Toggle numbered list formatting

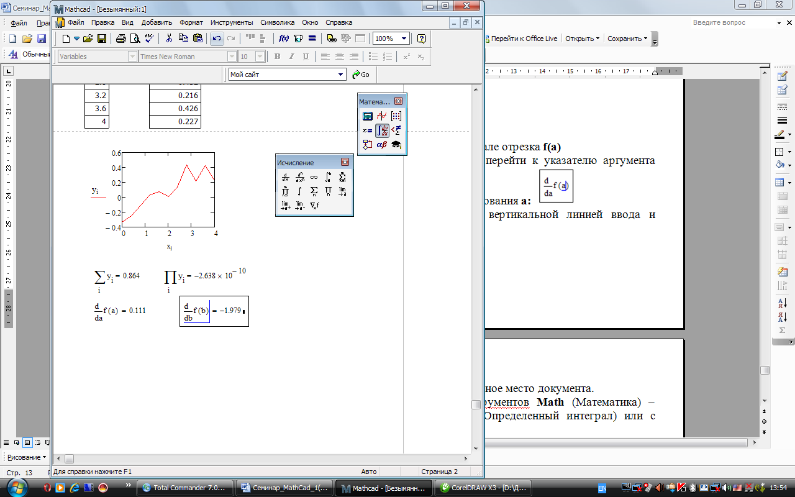pyautogui.click(x=388, y=57)
